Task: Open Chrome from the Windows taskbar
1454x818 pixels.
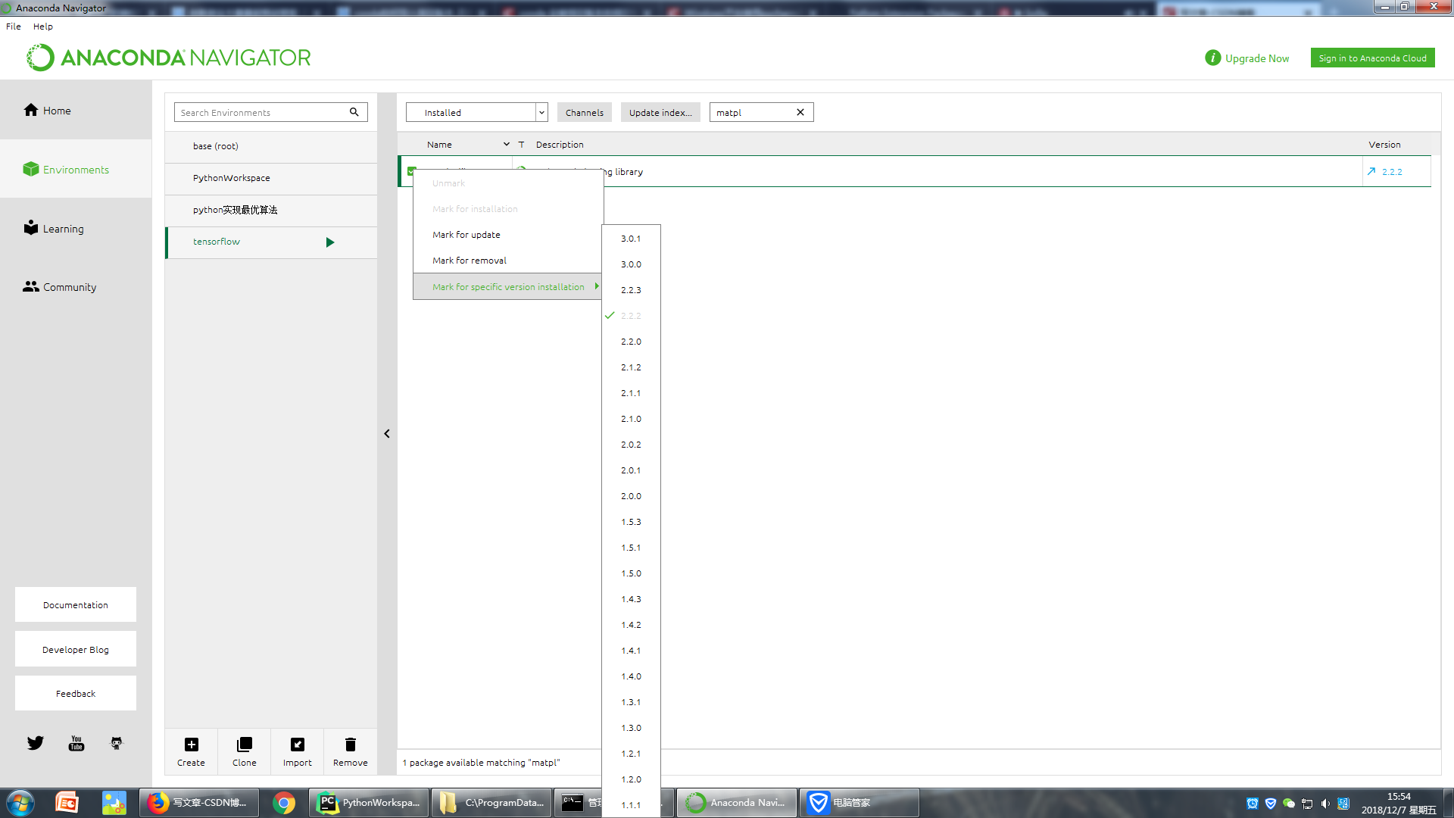Action: [284, 803]
